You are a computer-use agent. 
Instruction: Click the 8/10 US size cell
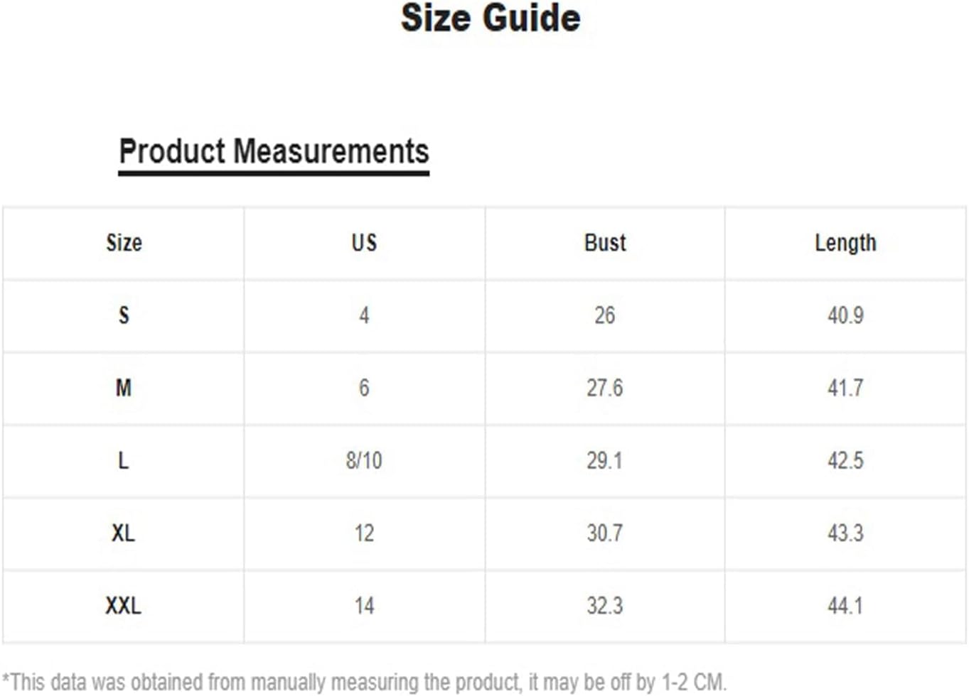point(364,460)
